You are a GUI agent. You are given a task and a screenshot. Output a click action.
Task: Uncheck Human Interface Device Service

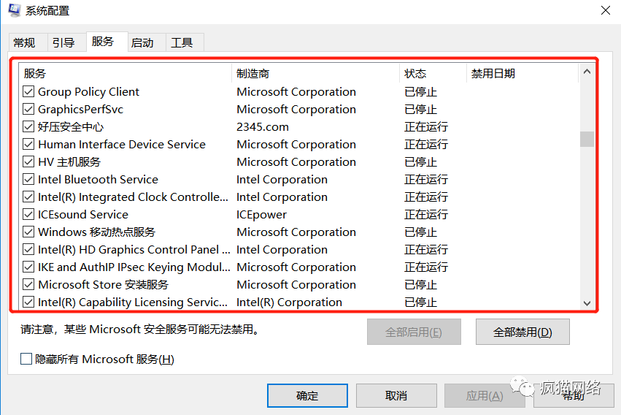(28, 144)
